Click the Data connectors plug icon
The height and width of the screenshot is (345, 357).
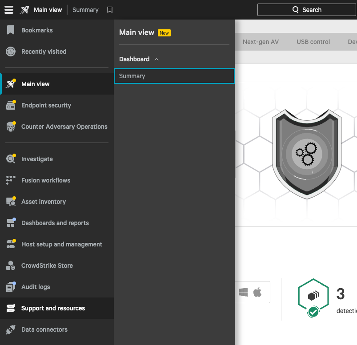click(11, 329)
